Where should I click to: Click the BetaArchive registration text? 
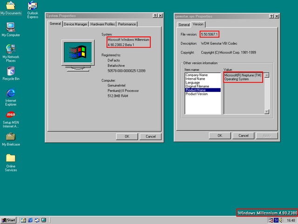(x=116, y=65)
